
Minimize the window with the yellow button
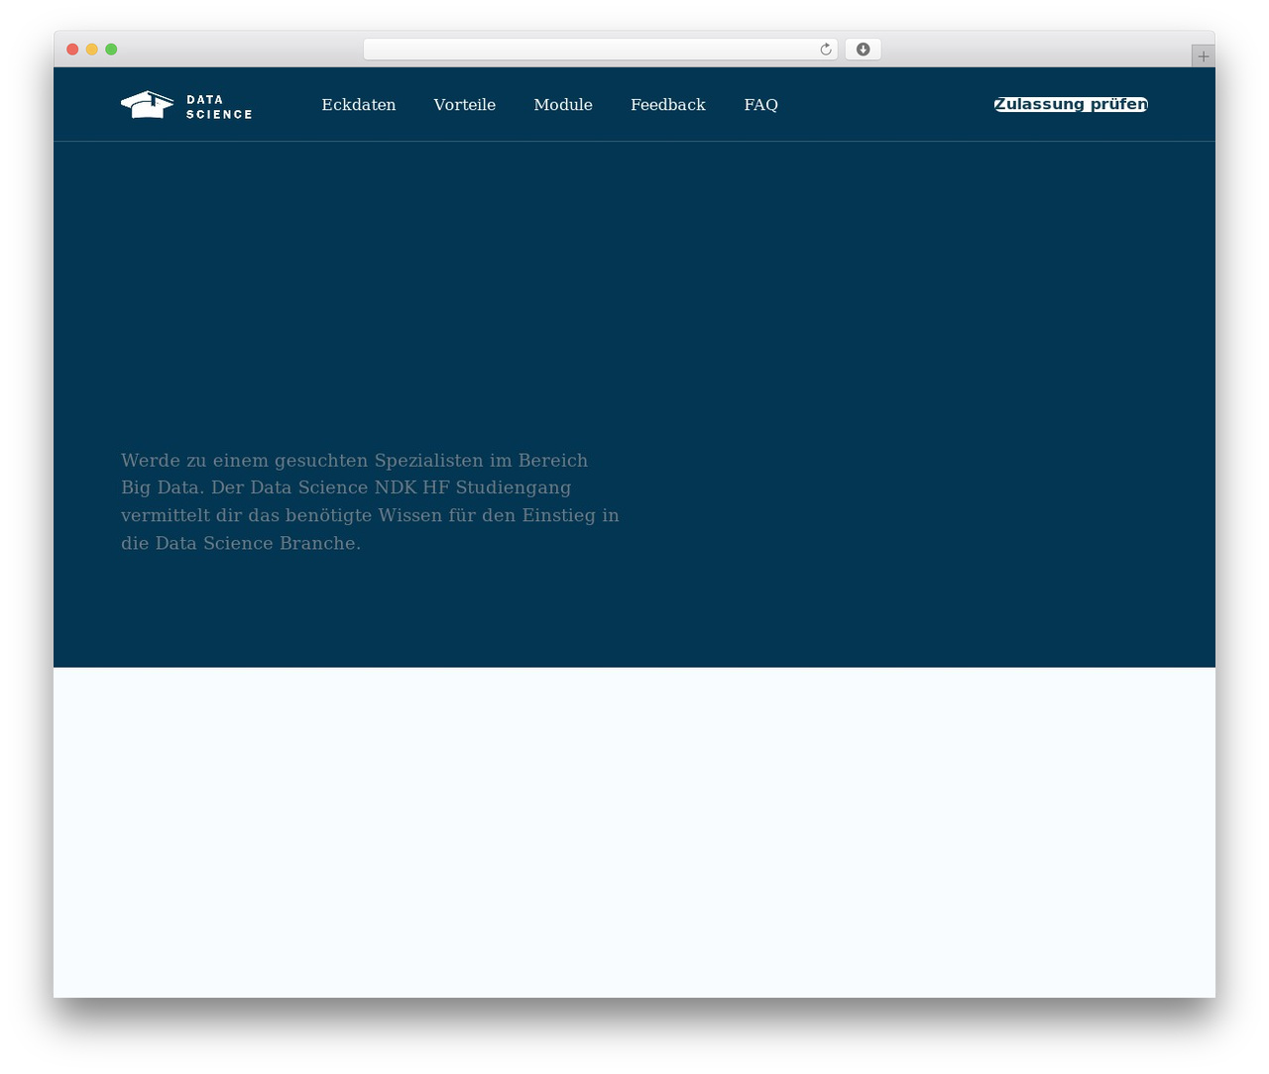(92, 50)
